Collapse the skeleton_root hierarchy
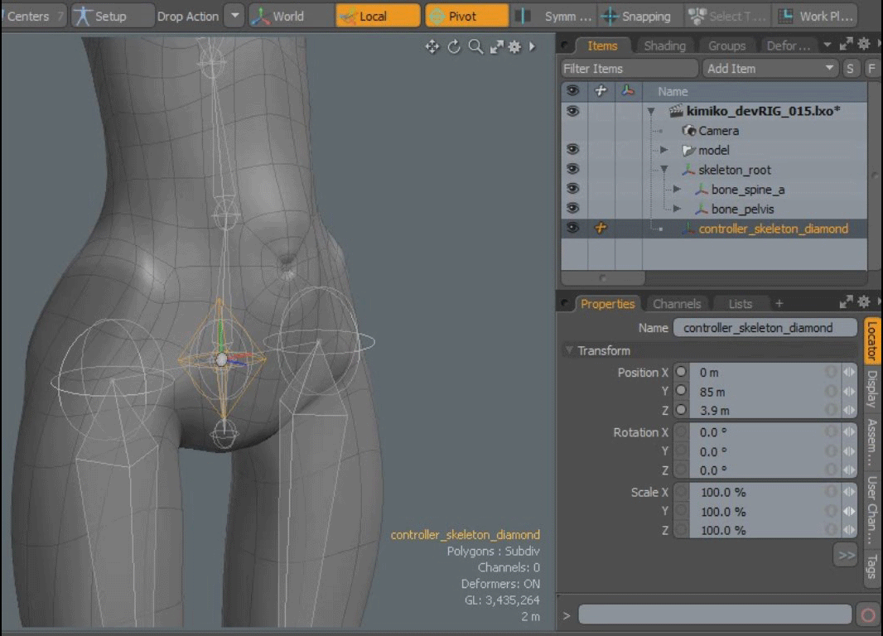This screenshot has width=883, height=636. pyautogui.click(x=664, y=170)
